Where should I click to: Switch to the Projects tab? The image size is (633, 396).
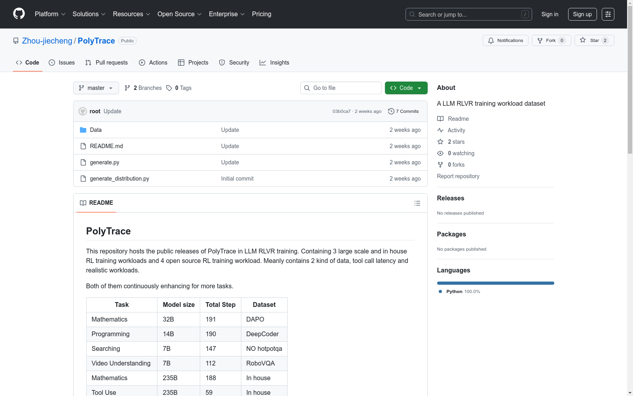[193, 63]
